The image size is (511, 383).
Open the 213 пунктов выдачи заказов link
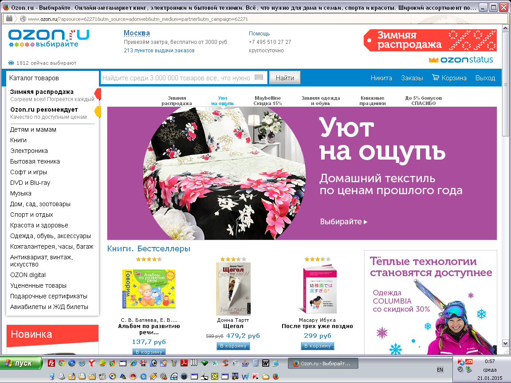pyautogui.click(x=159, y=51)
